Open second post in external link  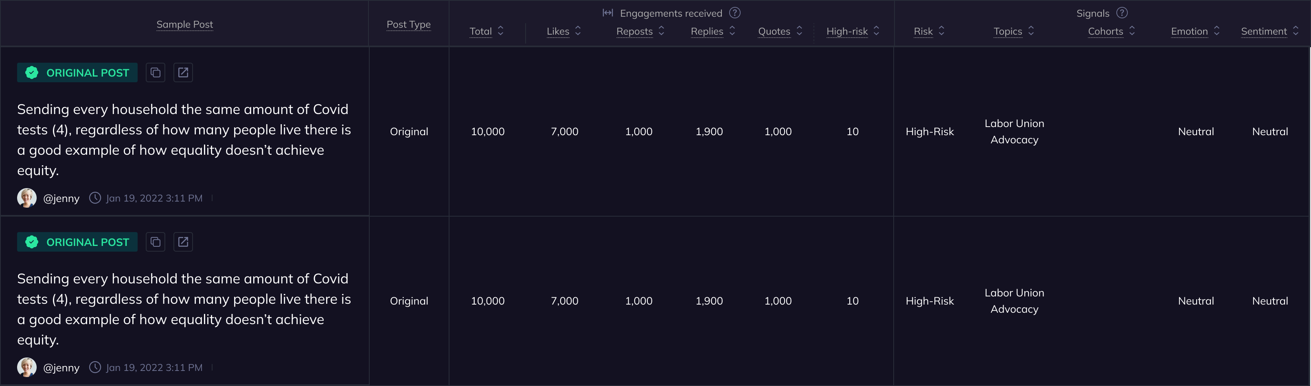(183, 242)
